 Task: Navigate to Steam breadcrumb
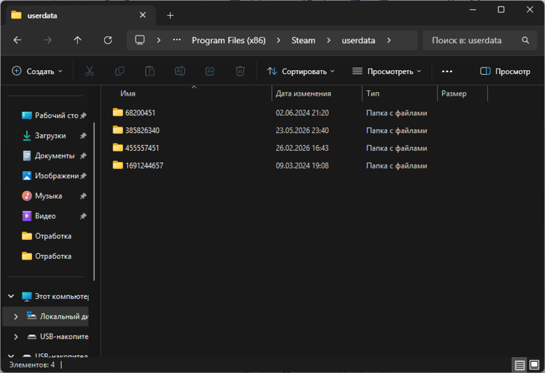pos(303,41)
